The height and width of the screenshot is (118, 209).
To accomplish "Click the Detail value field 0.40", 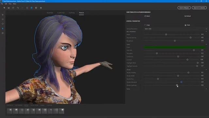I will click(202, 34).
